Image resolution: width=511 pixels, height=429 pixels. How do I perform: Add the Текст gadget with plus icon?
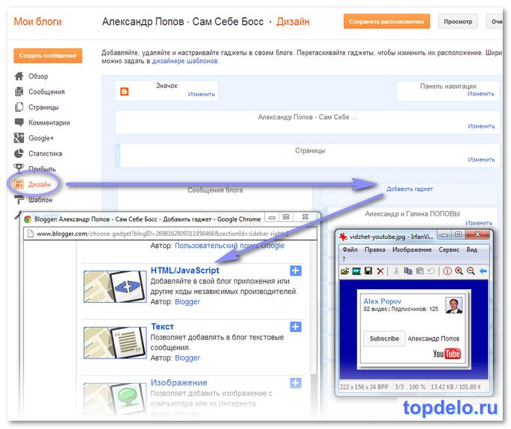point(296,327)
